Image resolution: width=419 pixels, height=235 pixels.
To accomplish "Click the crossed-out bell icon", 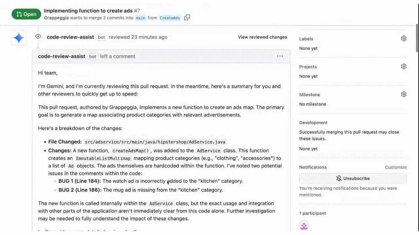I will (339, 178).
